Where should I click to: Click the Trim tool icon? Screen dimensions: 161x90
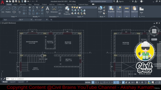pos(37,7)
